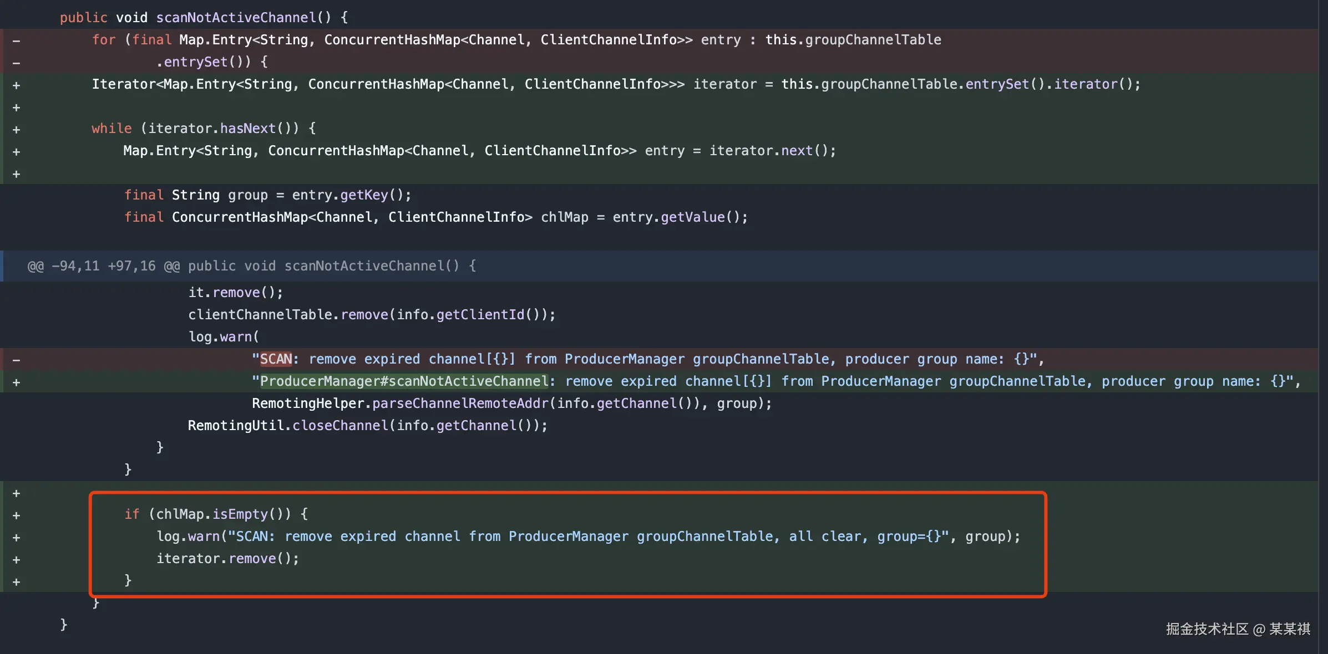1328x654 pixels.
Task: Click the plus marker beside the while loop line
Action: pyautogui.click(x=16, y=129)
